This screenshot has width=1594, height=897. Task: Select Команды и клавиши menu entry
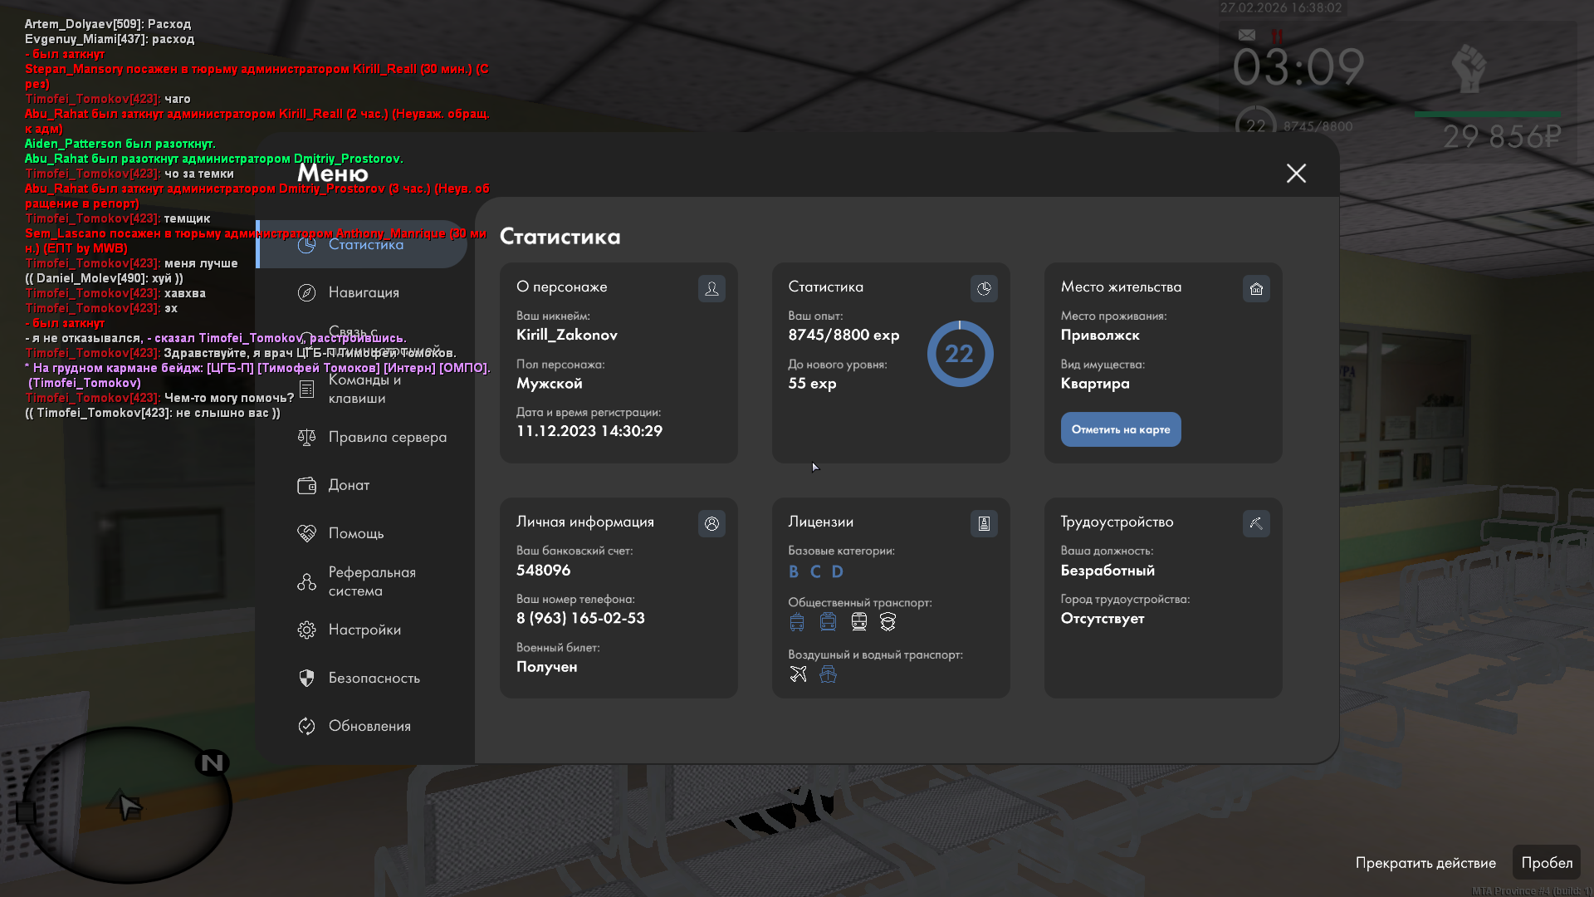[x=364, y=389]
